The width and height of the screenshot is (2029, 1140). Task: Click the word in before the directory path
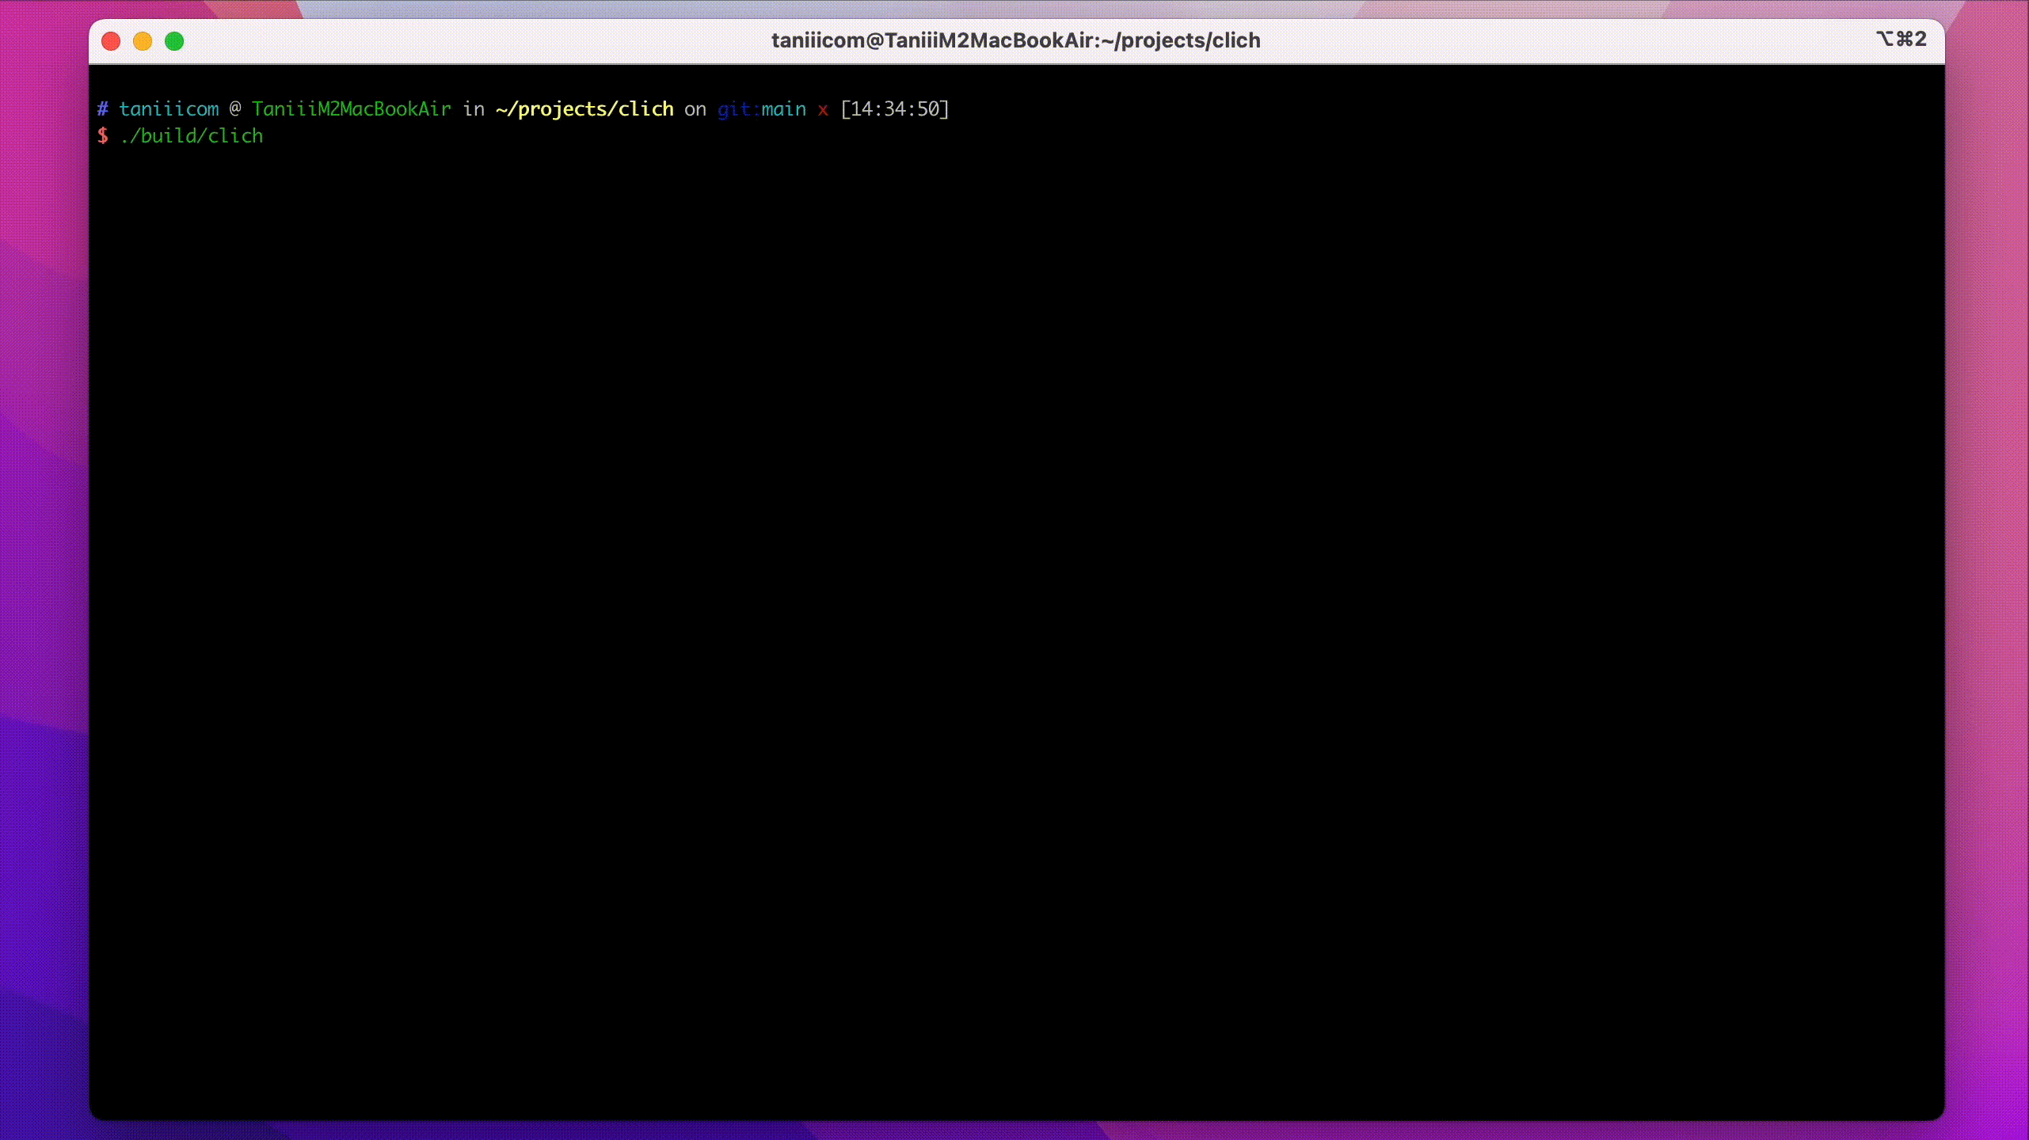point(473,108)
